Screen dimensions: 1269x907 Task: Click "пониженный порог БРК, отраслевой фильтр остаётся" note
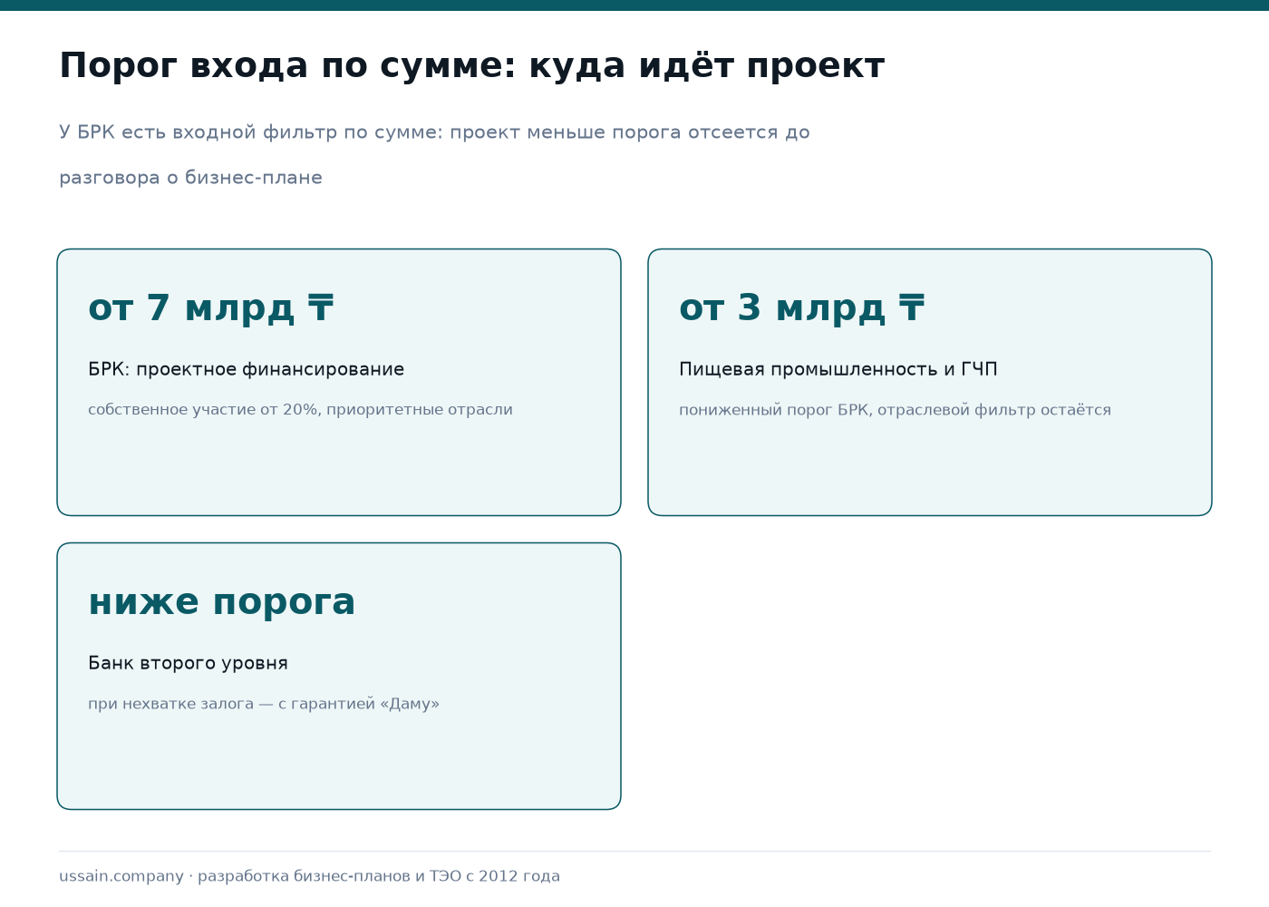point(895,410)
